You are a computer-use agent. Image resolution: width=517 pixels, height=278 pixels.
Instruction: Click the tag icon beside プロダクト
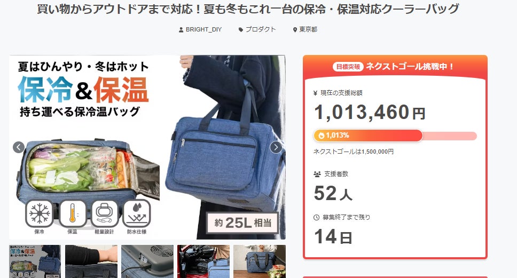(x=241, y=30)
